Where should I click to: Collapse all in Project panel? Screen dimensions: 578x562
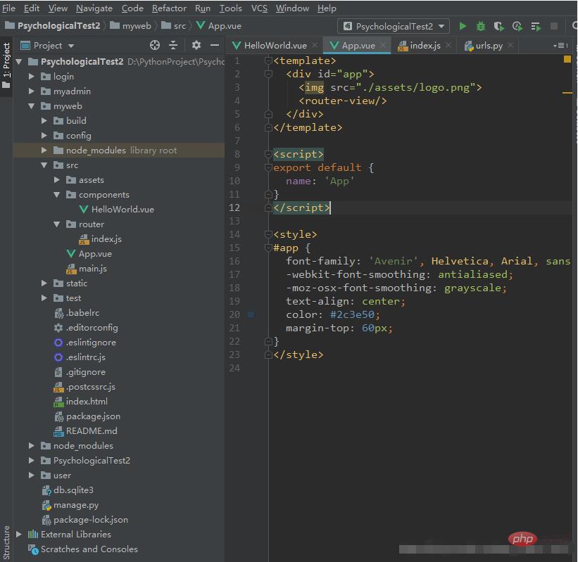(x=173, y=46)
